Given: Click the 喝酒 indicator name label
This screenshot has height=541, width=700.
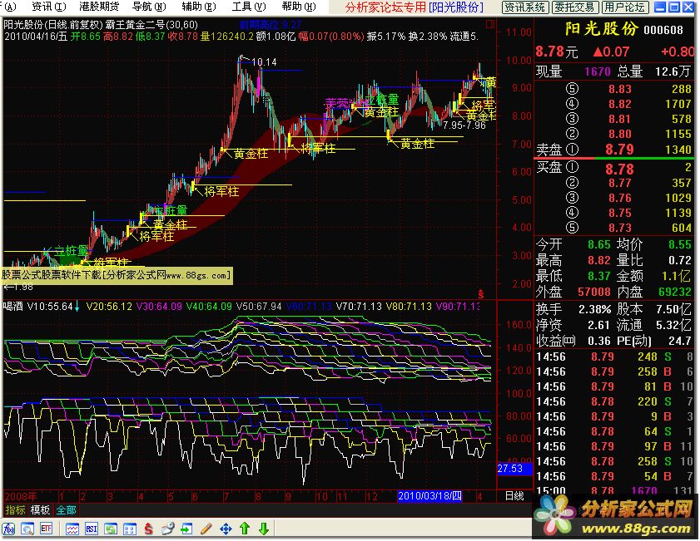Looking at the screenshot, I should [13, 307].
